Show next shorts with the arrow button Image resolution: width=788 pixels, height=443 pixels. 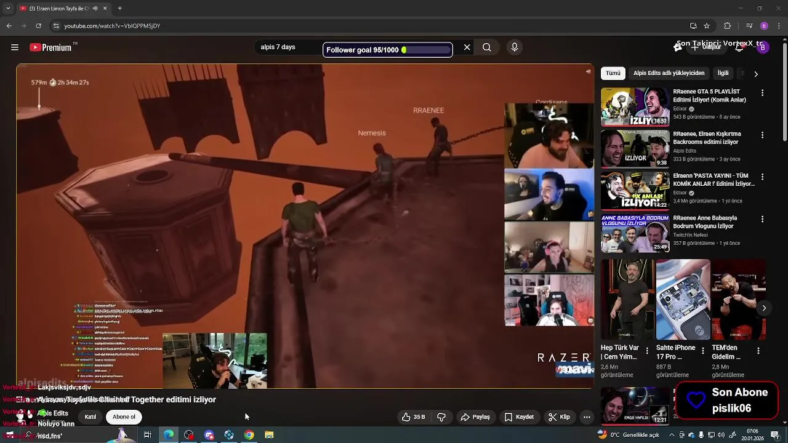click(764, 308)
